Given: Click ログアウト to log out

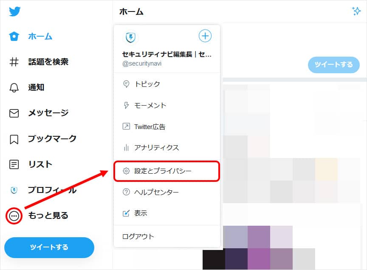Looking at the screenshot, I should point(167,236).
